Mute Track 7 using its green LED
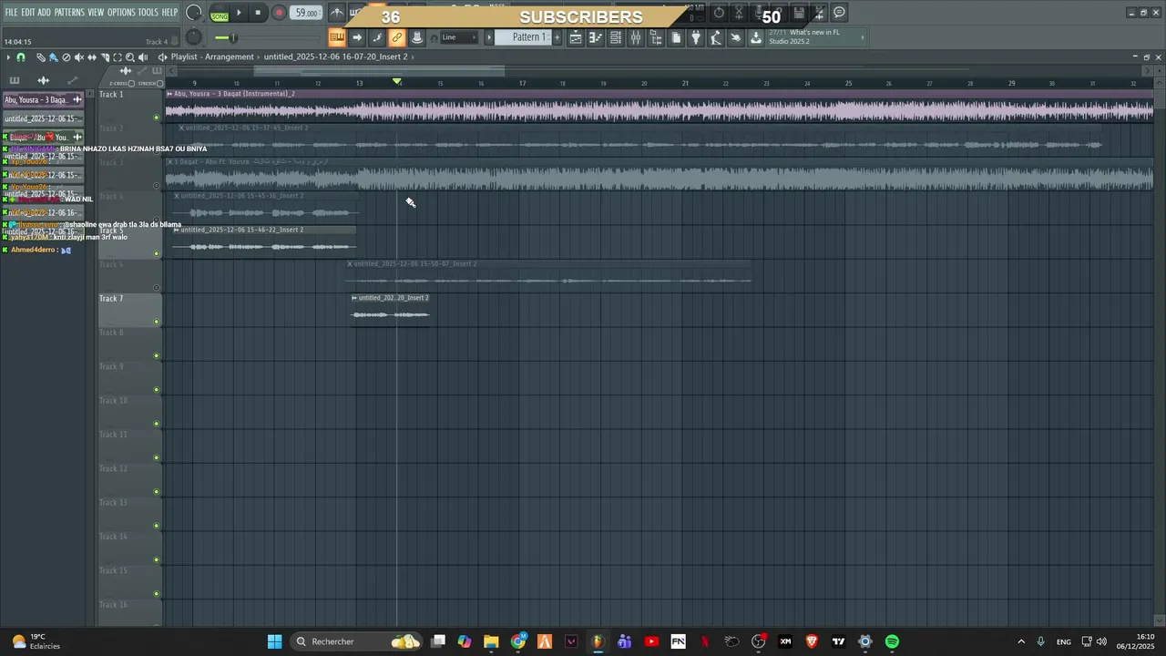Viewport: 1166px width, 656px height. click(157, 322)
